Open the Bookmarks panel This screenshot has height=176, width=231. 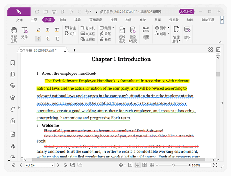[x=13, y=63]
